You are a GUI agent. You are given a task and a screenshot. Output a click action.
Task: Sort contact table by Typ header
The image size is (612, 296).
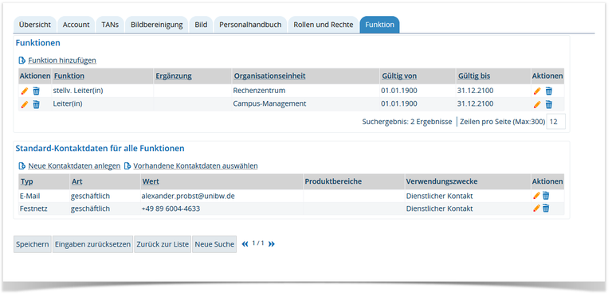click(x=26, y=181)
